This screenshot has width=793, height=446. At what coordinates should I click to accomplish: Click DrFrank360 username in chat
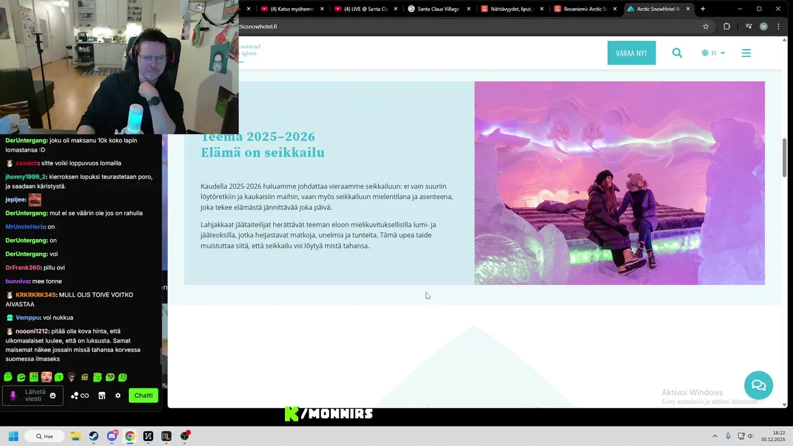pyautogui.click(x=23, y=268)
